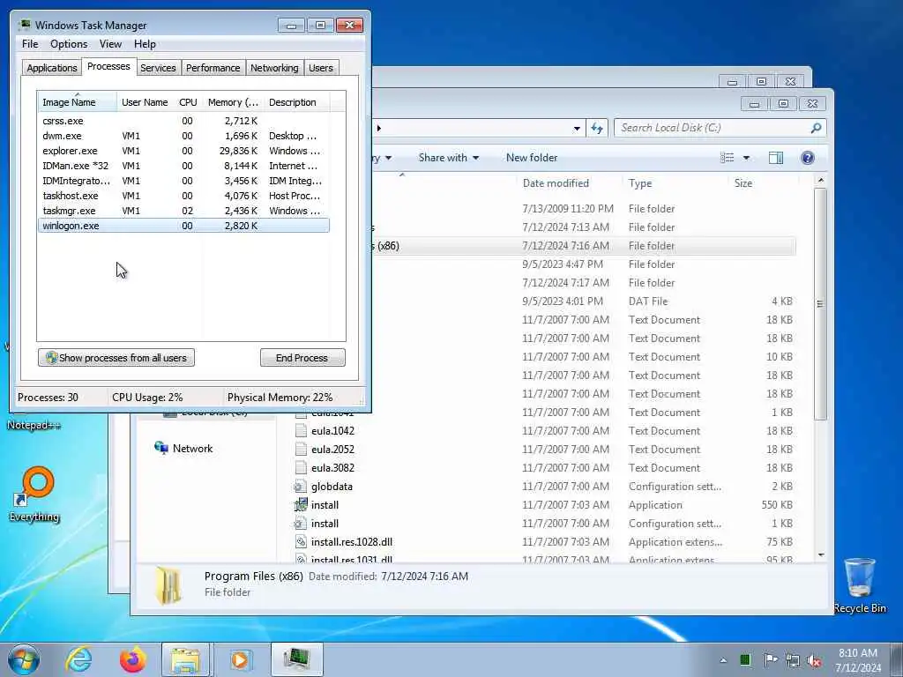Viewport: 903px width, 677px height.
Task: Toggle the Explorer preview pane icon
Action: pyautogui.click(x=776, y=158)
